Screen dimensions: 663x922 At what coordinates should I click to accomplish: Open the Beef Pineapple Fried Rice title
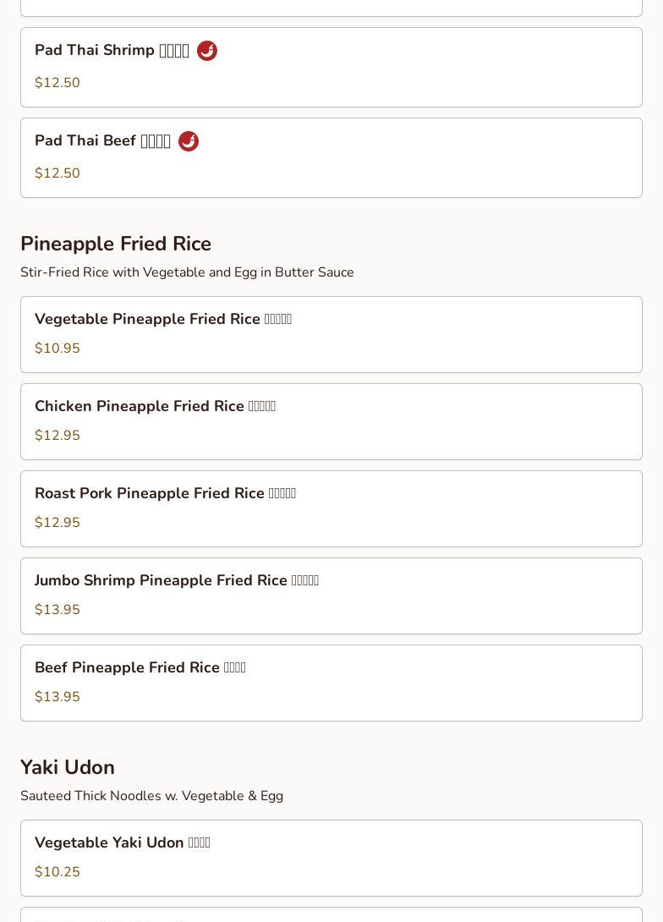pos(140,667)
